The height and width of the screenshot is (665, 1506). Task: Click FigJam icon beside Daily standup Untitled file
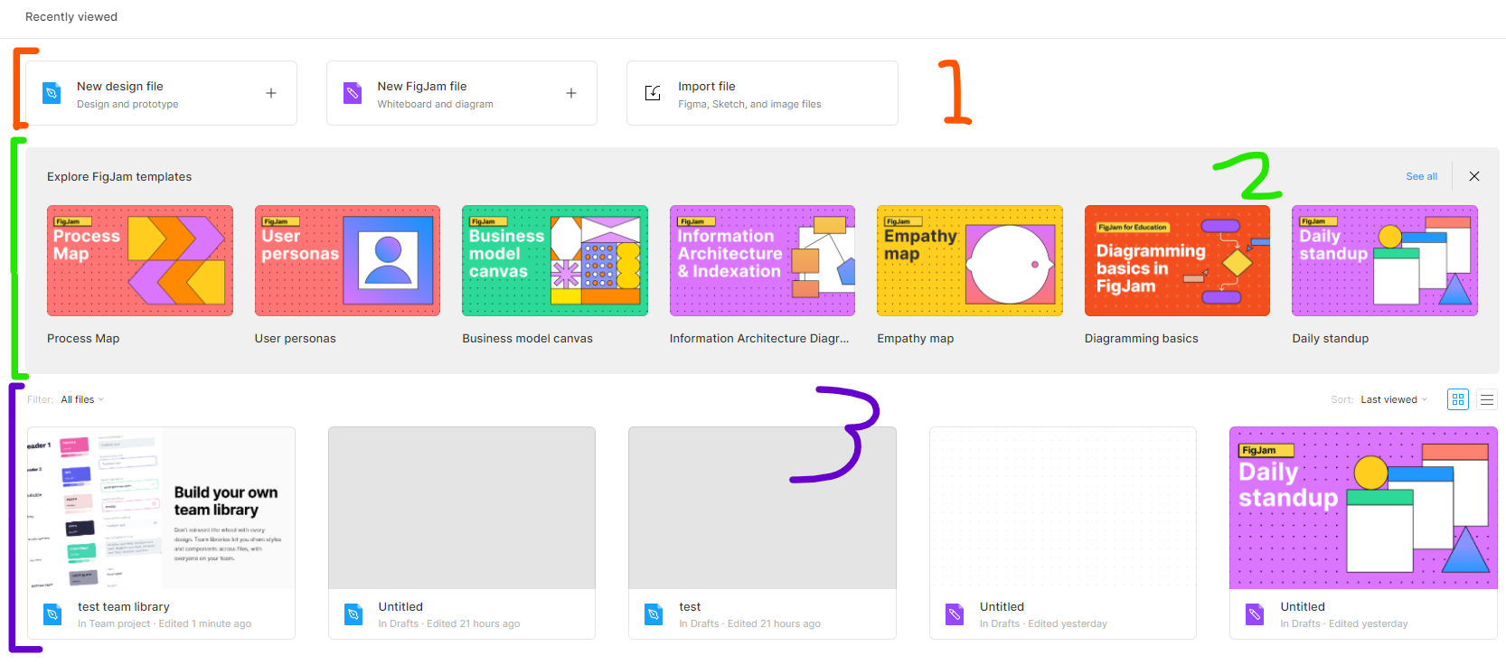pos(1255,614)
